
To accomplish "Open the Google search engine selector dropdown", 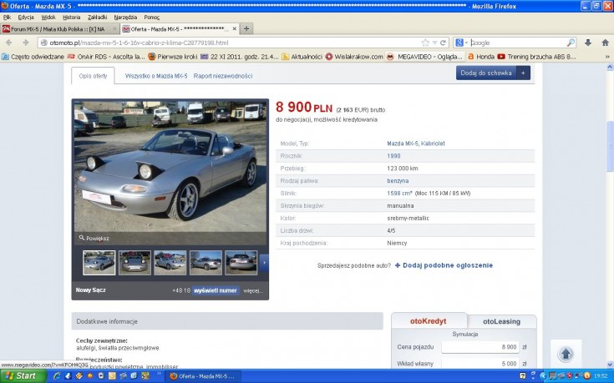I will pyautogui.click(x=462, y=43).
